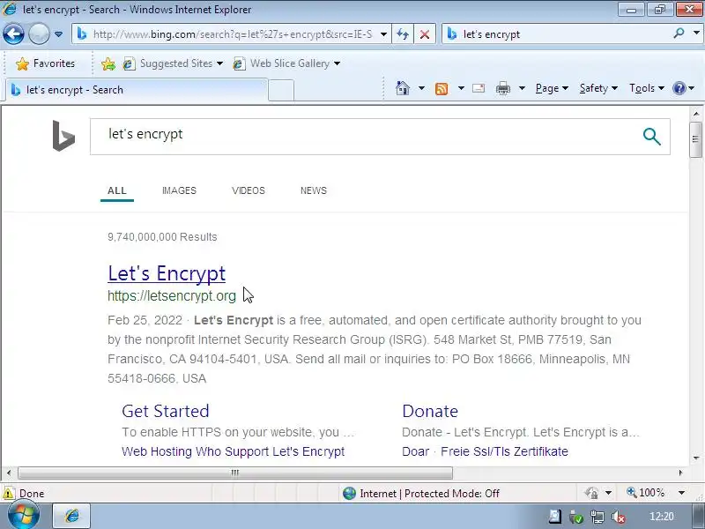Open the Donate sublink
705x529 pixels.
[x=430, y=411]
